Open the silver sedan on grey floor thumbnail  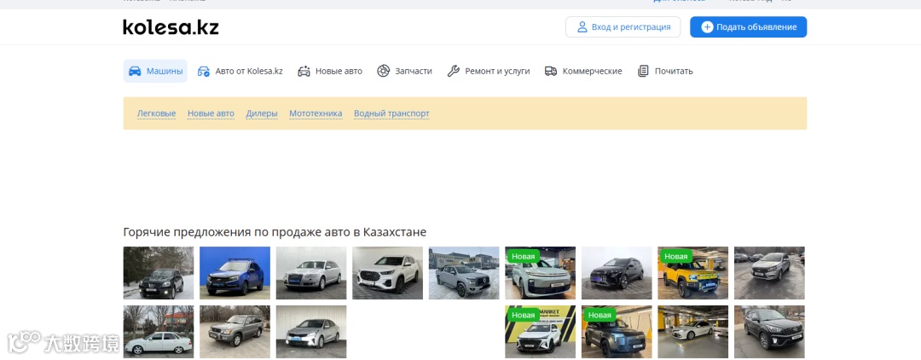311,332
